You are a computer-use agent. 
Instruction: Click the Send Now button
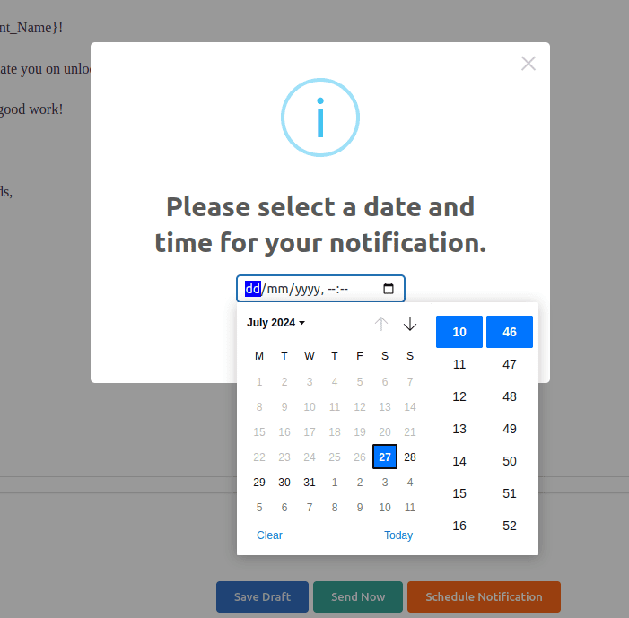pos(358,596)
